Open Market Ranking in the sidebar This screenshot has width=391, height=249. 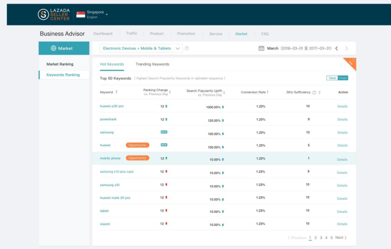coord(60,64)
